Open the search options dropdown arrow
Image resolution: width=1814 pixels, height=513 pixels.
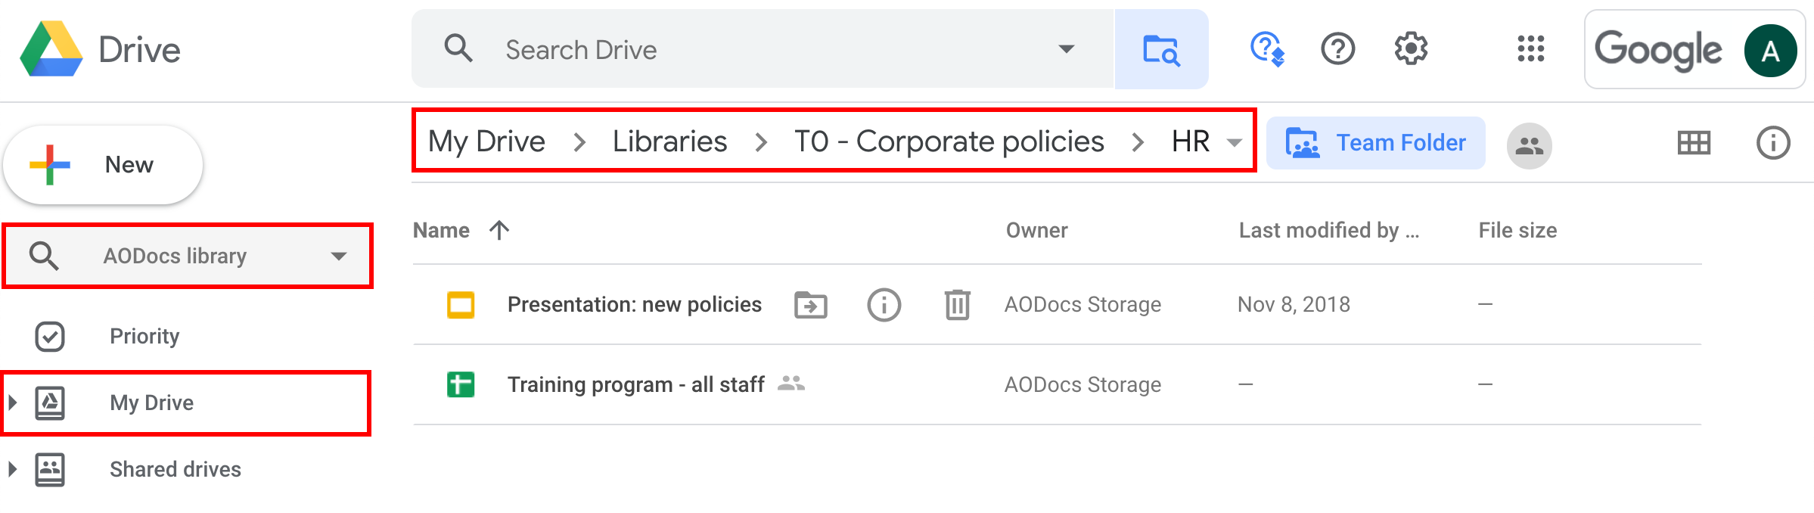click(x=1066, y=49)
